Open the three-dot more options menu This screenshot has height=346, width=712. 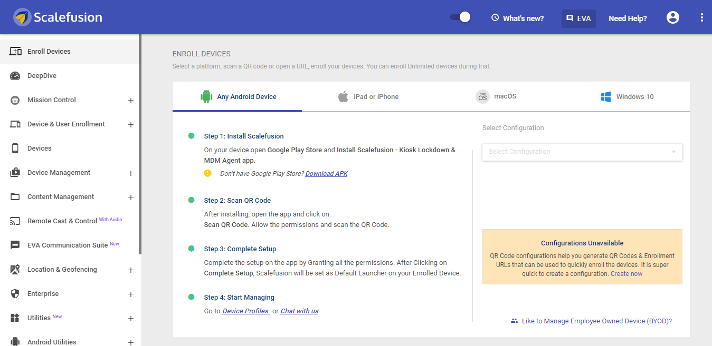[702, 17]
